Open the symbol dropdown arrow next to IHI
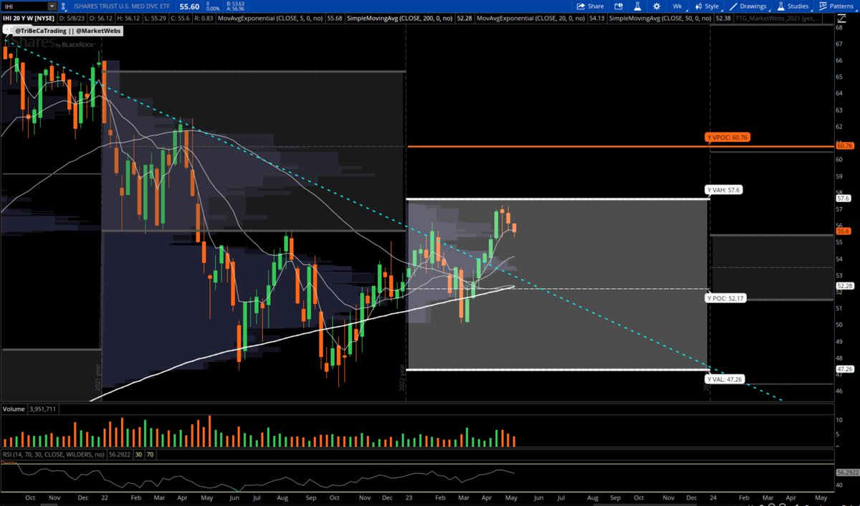The height and width of the screenshot is (506, 860). [x=52, y=6]
